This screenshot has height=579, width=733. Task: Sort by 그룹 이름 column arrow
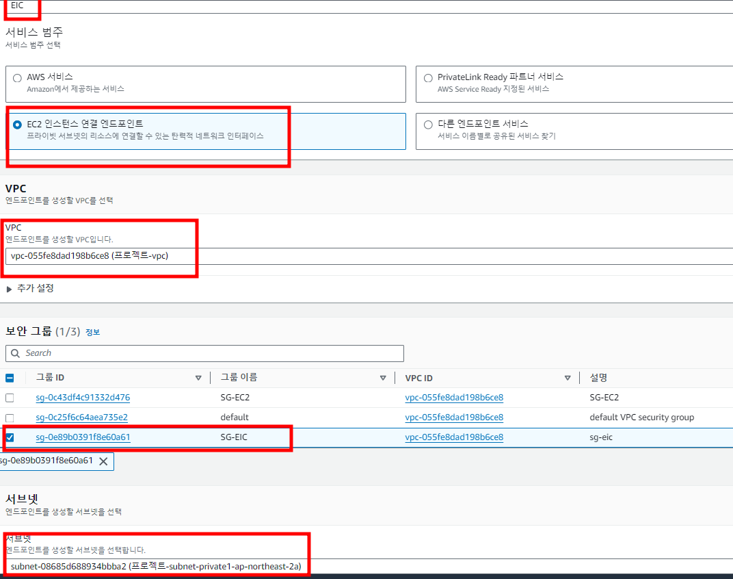(383, 378)
